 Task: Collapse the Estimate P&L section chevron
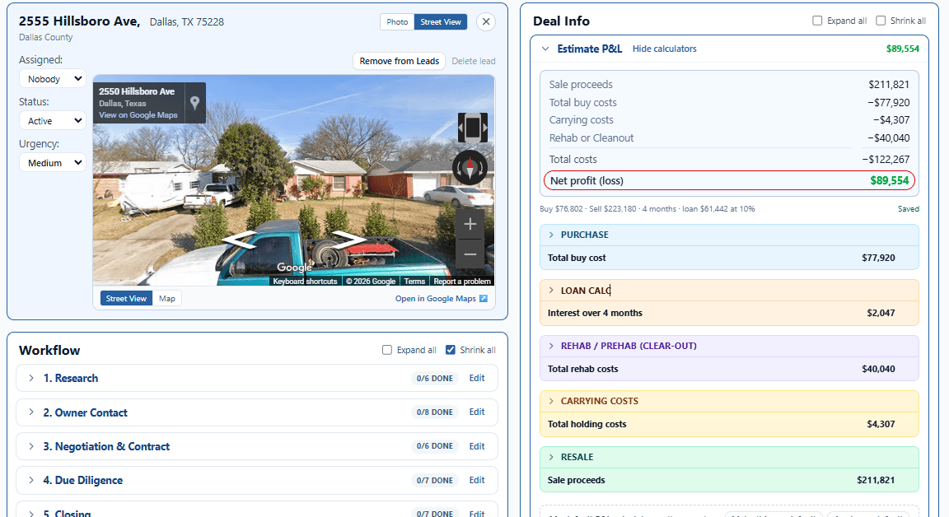545,49
